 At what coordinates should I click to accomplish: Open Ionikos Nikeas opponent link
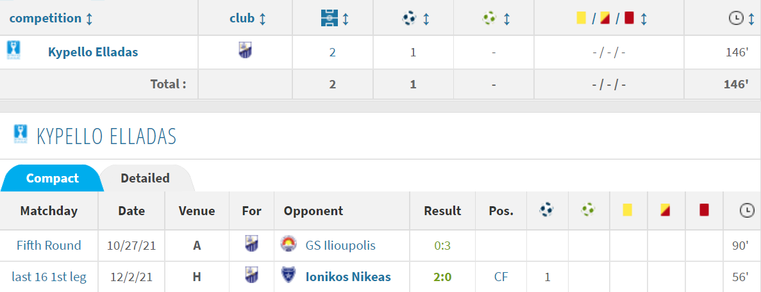point(348,277)
